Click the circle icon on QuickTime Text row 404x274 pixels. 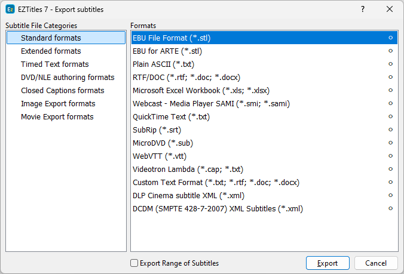(390, 117)
